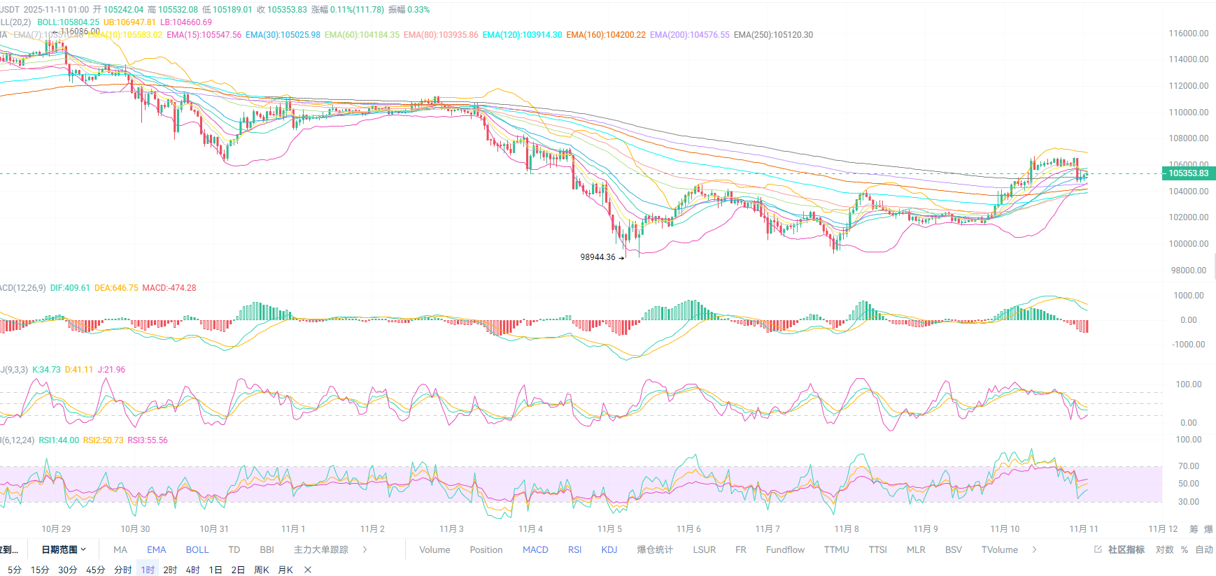Open the 日期范围 date range dropdown

click(64, 549)
